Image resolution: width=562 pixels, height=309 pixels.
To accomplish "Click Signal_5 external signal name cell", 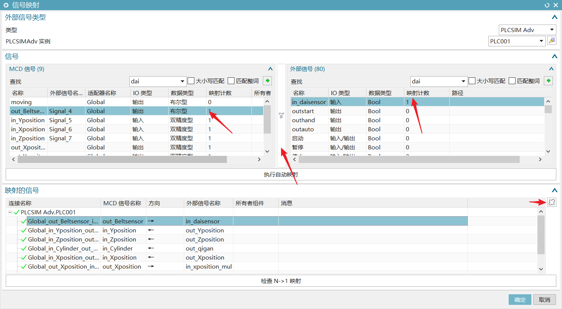I will [67, 120].
